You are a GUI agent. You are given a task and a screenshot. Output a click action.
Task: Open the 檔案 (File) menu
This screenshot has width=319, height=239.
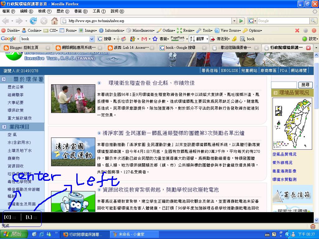click(x=8, y=11)
